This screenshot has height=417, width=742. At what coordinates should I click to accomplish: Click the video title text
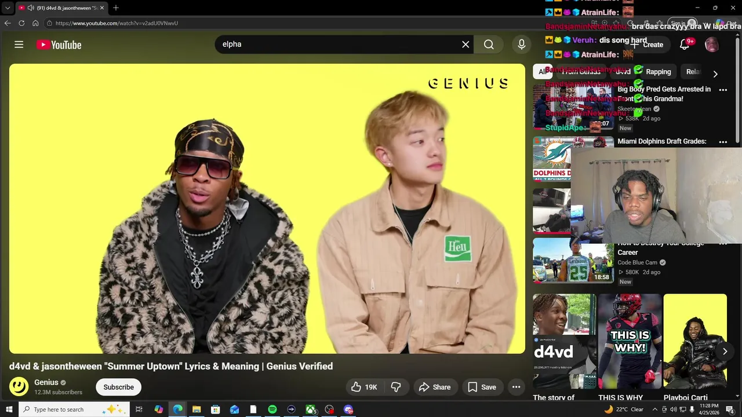tap(171, 366)
